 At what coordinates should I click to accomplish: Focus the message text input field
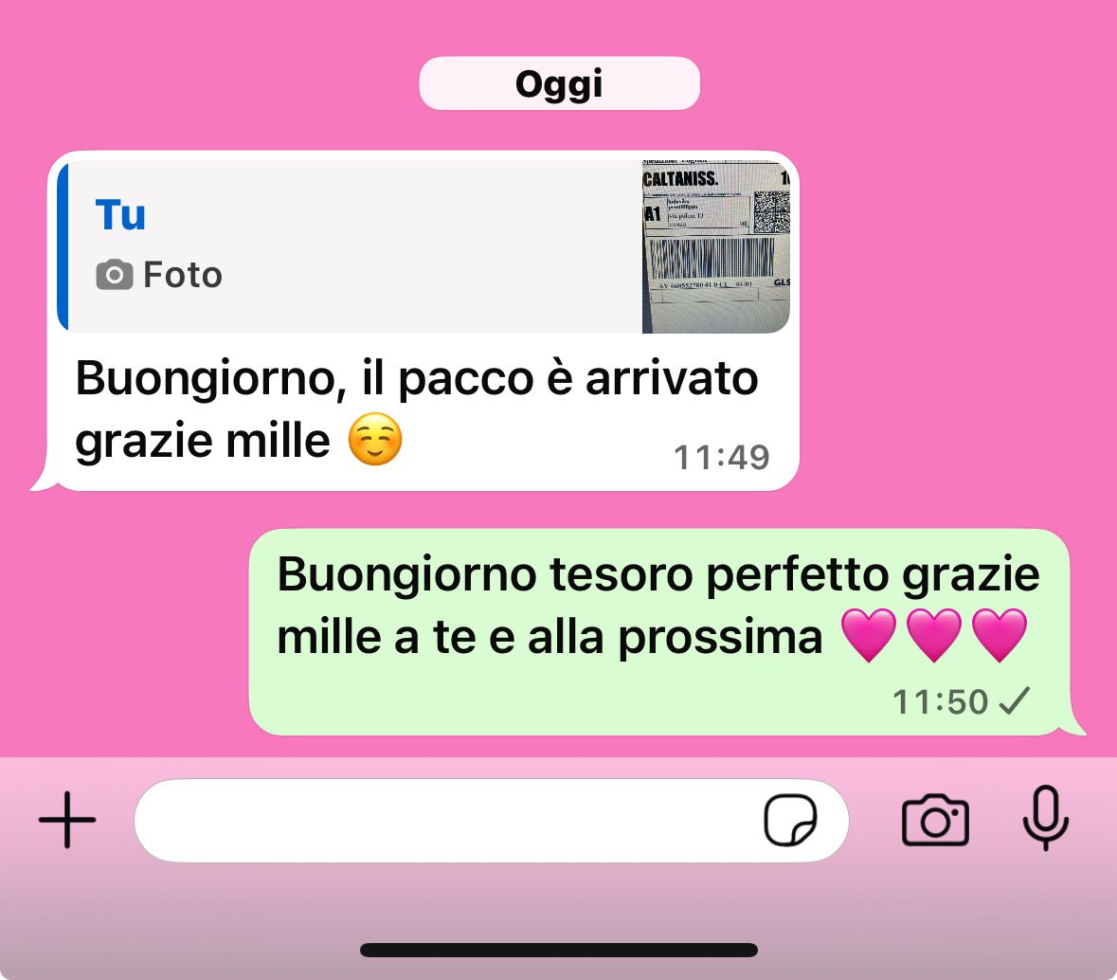pos(492,821)
